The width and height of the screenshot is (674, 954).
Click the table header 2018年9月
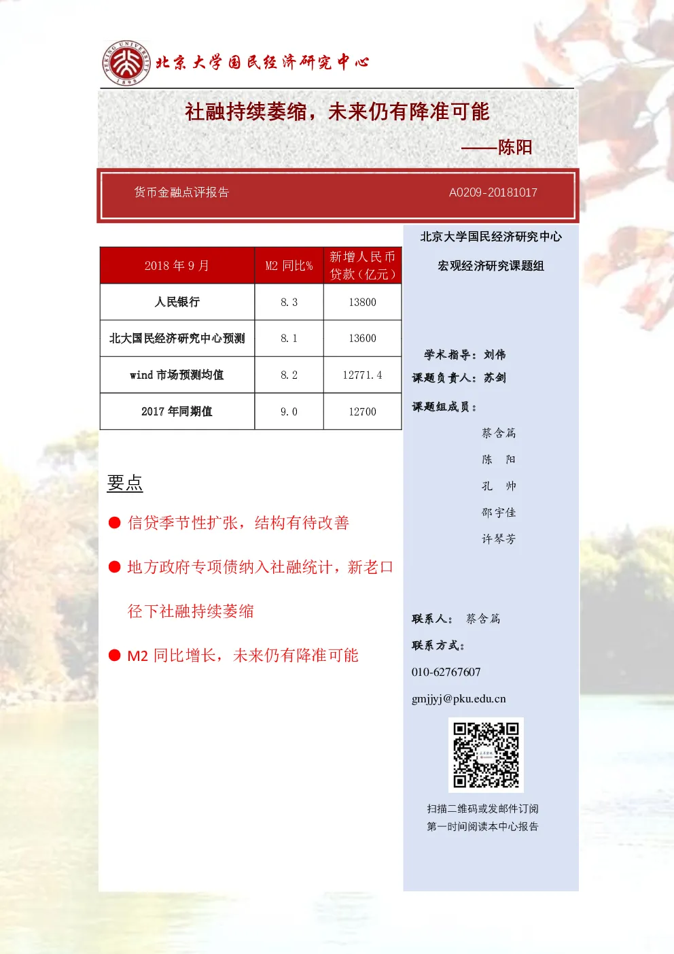[177, 265]
